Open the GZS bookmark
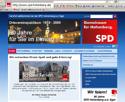This screenshot has width=125, height=102. (56, 6)
